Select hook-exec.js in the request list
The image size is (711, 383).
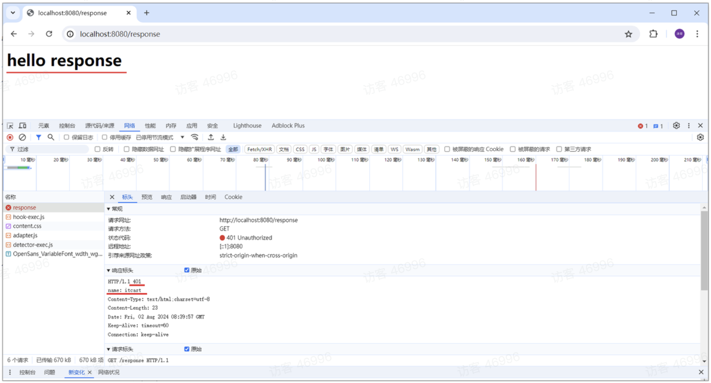(x=28, y=217)
